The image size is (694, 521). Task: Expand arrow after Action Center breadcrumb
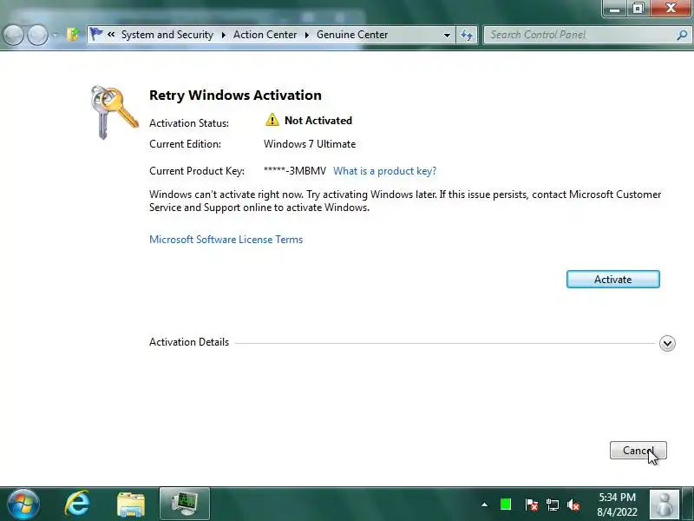pyautogui.click(x=307, y=35)
